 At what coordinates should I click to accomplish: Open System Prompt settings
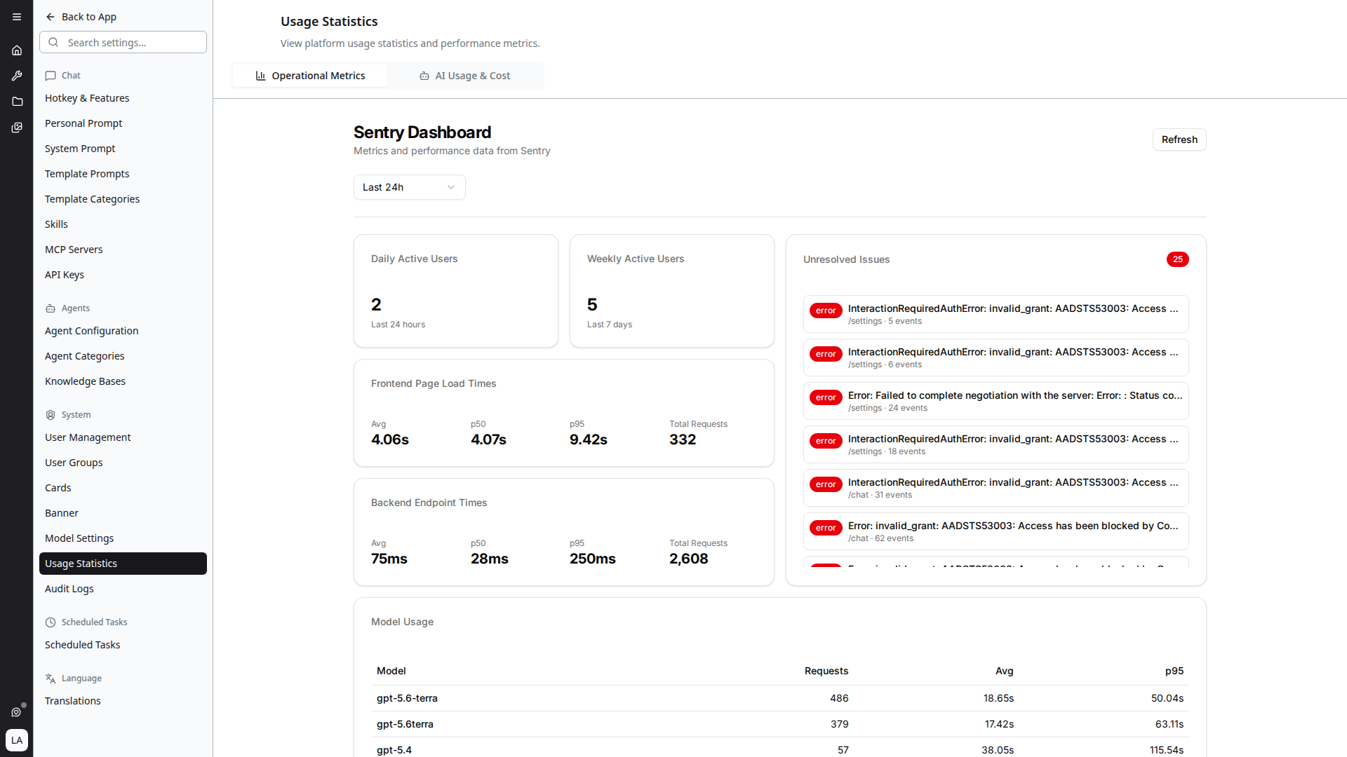(123, 149)
